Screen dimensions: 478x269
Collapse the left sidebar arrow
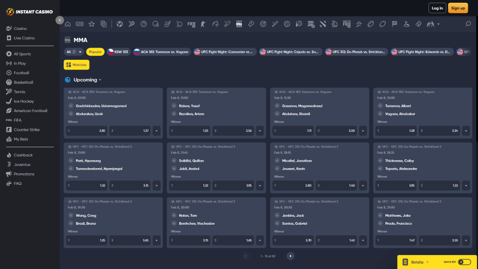coord(59,20)
